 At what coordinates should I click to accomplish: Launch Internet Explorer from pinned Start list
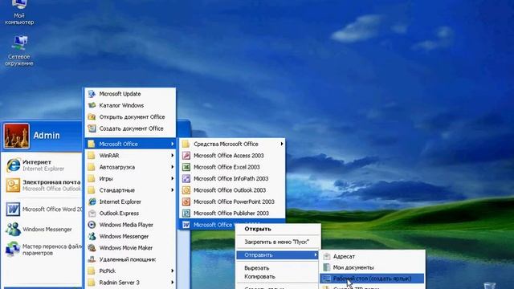14,165
